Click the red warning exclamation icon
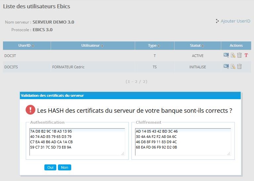 click(x=30, y=110)
